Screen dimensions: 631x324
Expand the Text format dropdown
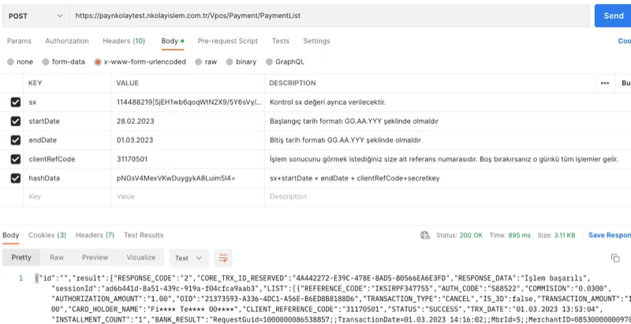[x=189, y=258]
